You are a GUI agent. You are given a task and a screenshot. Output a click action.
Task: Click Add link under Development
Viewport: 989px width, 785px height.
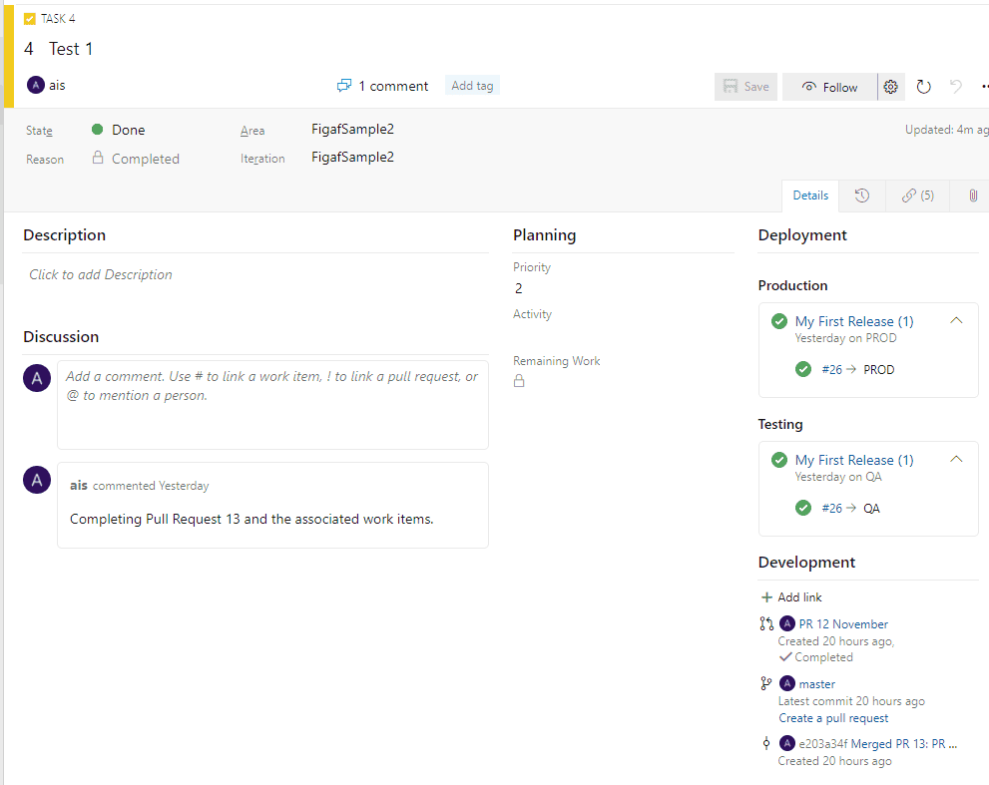pos(791,597)
